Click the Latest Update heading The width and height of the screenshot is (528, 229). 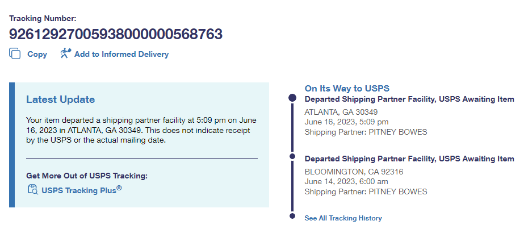pos(60,99)
